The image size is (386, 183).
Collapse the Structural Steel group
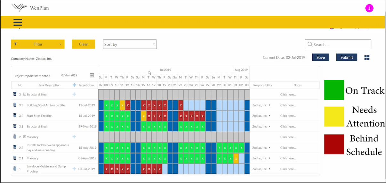point(25,95)
